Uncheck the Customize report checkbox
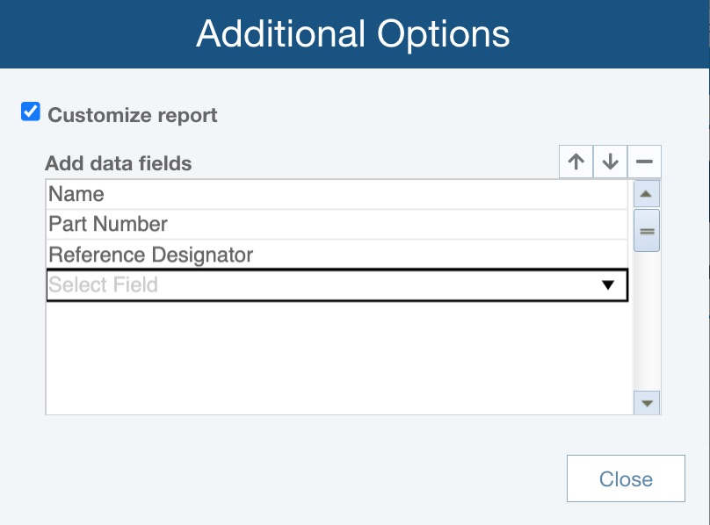Viewport: 710px width, 525px height. 31,112
